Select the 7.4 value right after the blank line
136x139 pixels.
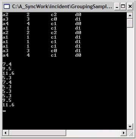click(7, 64)
